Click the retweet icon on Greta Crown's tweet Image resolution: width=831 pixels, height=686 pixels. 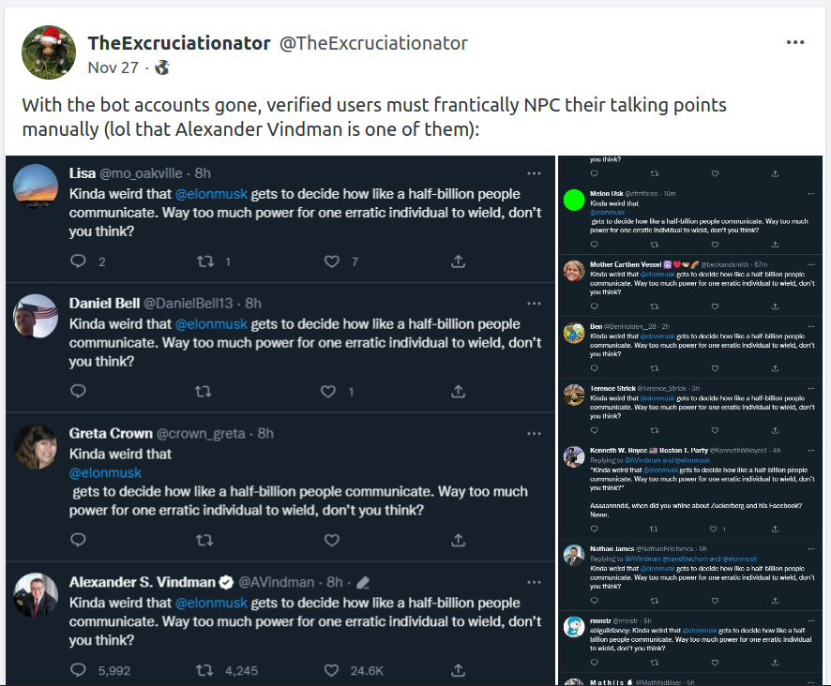(x=204, y=540)
